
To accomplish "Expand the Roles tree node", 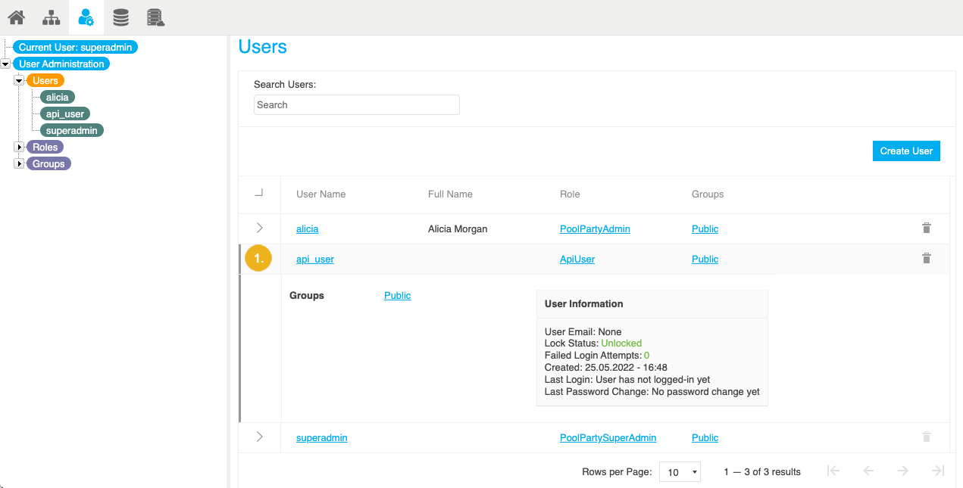I will tap(20, 147).
